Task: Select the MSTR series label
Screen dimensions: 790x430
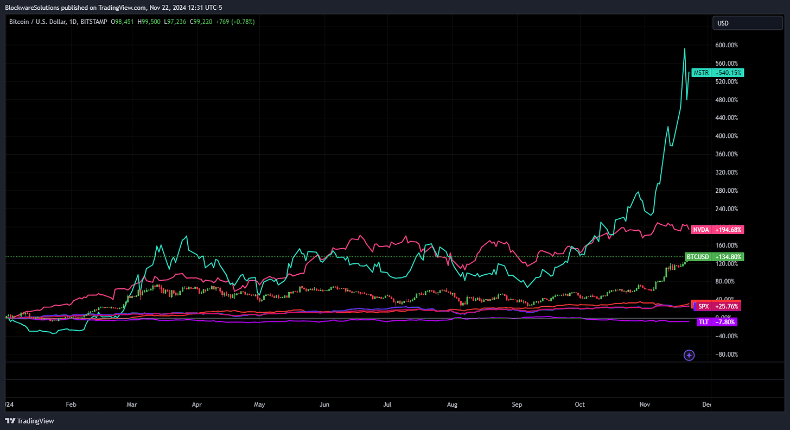Action: pos(700,73)
